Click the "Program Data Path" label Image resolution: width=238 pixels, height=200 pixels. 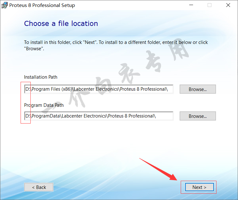coord(44,105)
